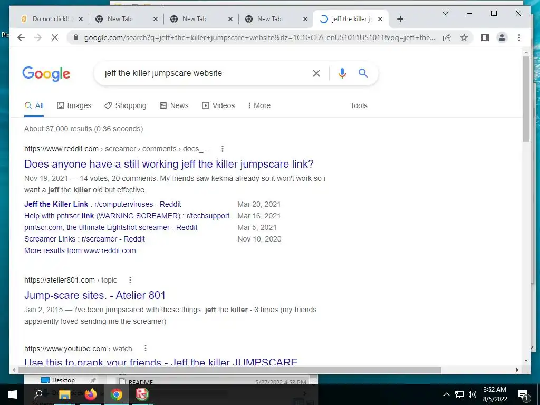Start a voice search with the microphone

342,73
